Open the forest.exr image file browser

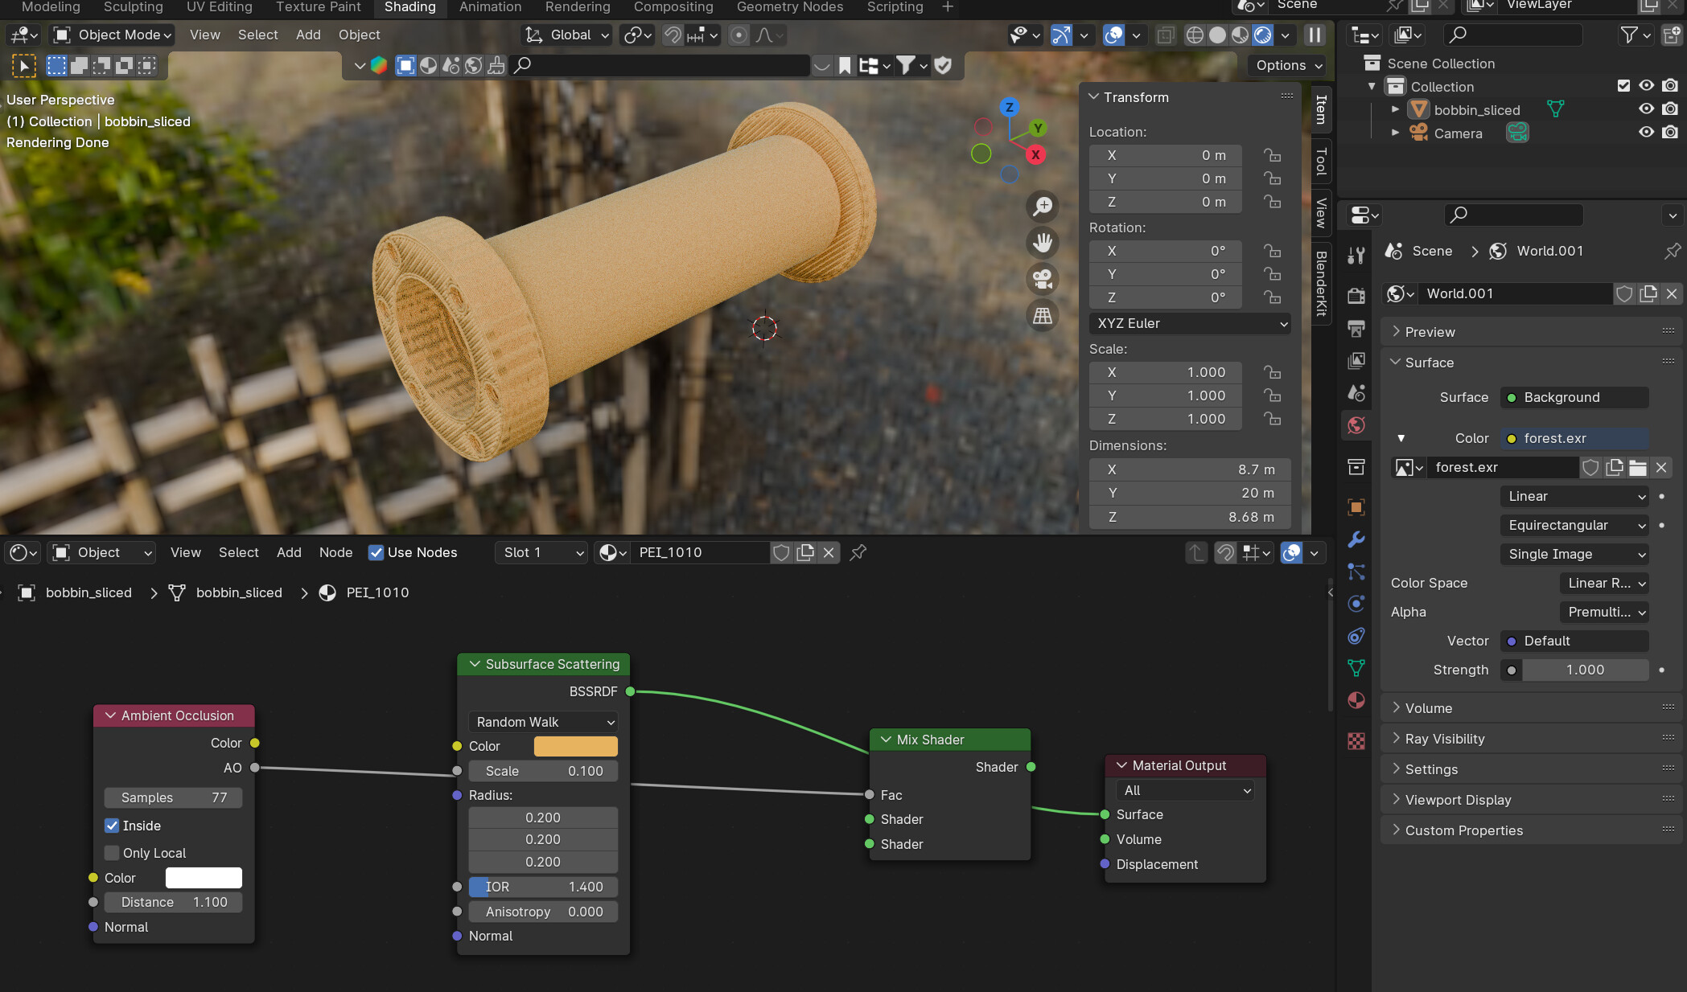1638,467
